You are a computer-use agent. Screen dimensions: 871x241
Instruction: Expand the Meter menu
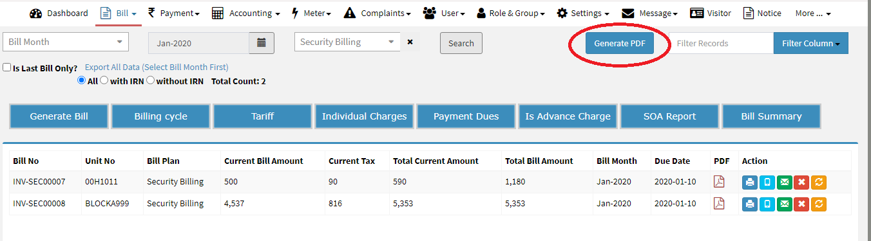[311, 13]
